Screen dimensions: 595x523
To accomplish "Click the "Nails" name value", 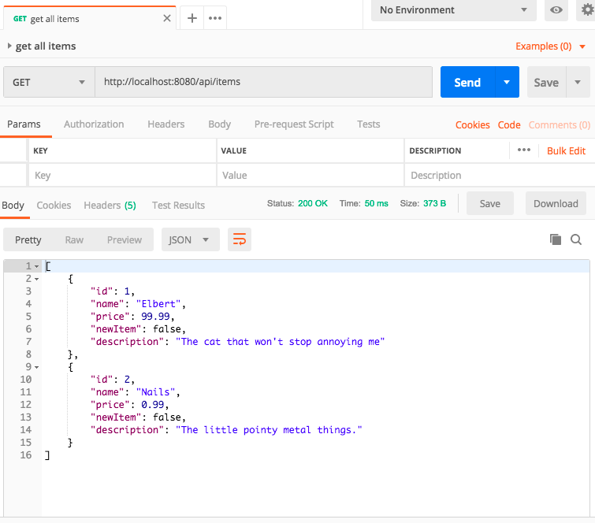I will click(x=155, y=391).
